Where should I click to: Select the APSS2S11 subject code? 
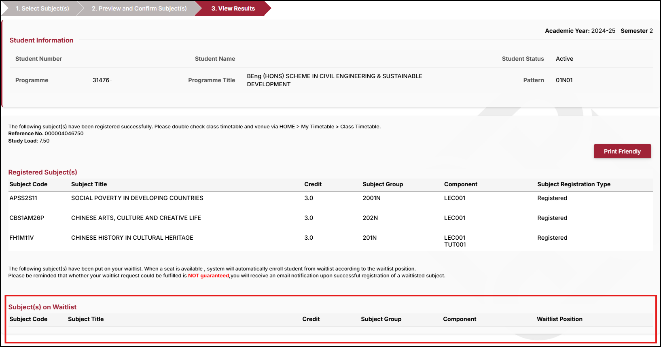coord(23,198)
